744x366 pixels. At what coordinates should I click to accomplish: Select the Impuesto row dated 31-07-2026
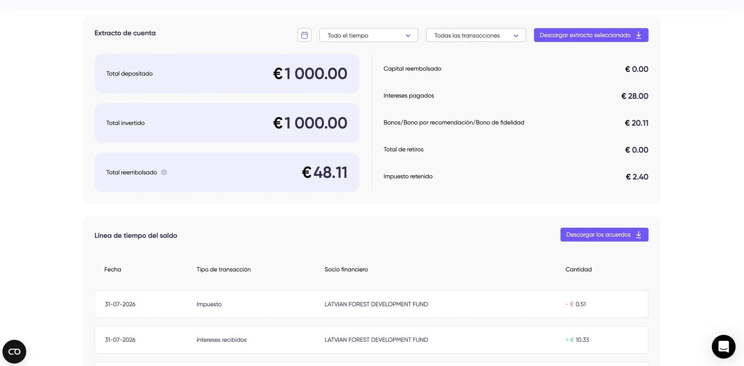pos(372,304)
